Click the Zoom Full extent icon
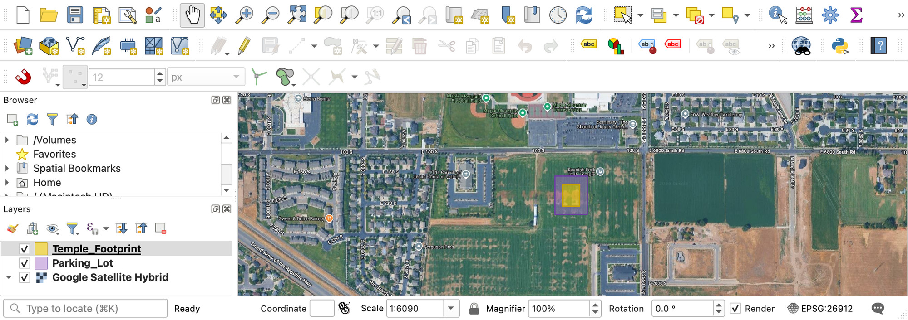 [297, 15]
